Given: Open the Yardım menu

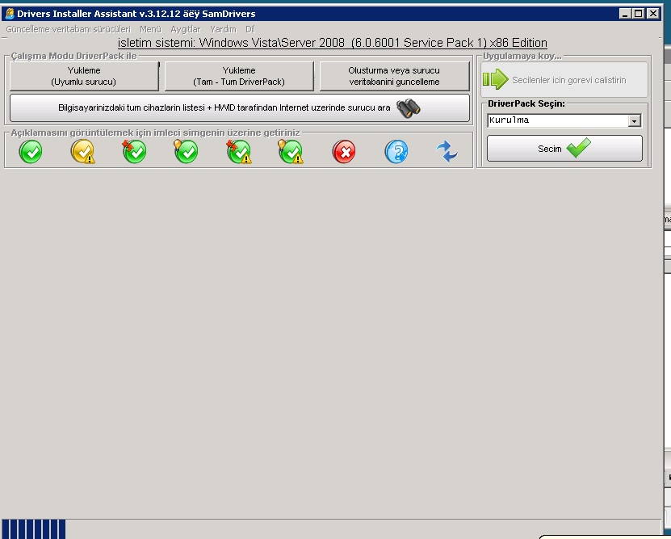Looking at the screenshot, I should click(223, 29).
